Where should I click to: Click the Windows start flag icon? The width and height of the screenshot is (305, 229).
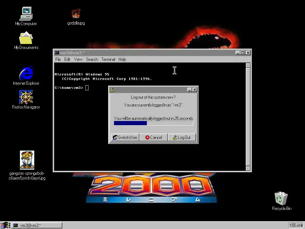[4, 225]
